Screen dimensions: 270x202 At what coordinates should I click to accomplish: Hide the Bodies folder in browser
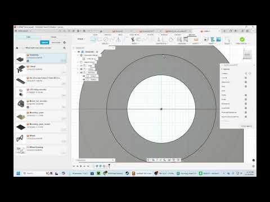82,69
